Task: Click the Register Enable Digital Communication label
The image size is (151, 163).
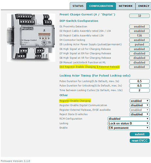Action: pyautogui.click(x=83, y=105)
